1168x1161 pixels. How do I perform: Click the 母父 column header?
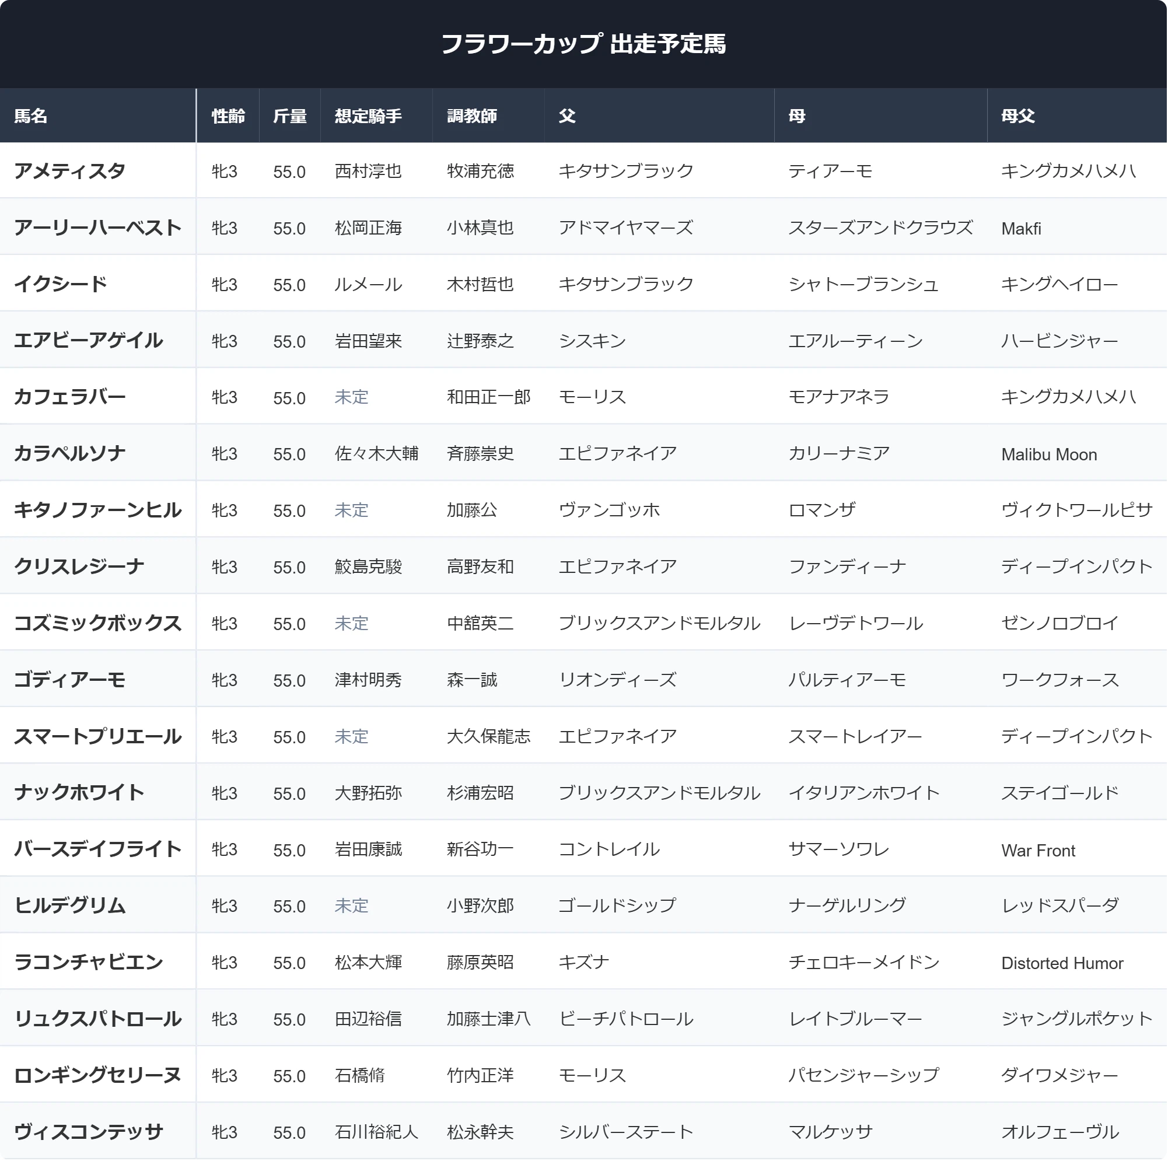1018,116
